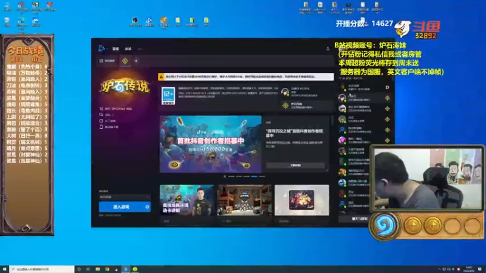Image resolution: width=486 pixels, height=273 pixels.
Task: Open the Shop menu in Battle.net
Action: (128, 49)
